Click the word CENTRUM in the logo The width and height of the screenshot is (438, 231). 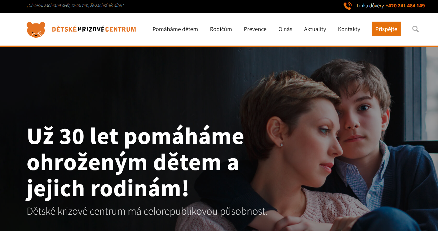coord(121,29)
